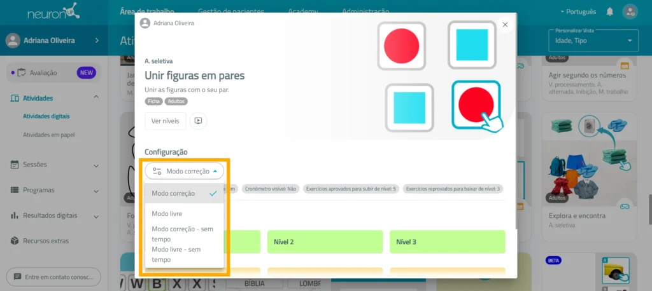Click the dialog vertical scrollbar
Screen dimensions: 652x291
pos(517,120)
